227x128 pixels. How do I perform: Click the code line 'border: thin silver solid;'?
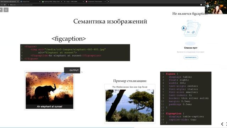[x=189, y=98]
